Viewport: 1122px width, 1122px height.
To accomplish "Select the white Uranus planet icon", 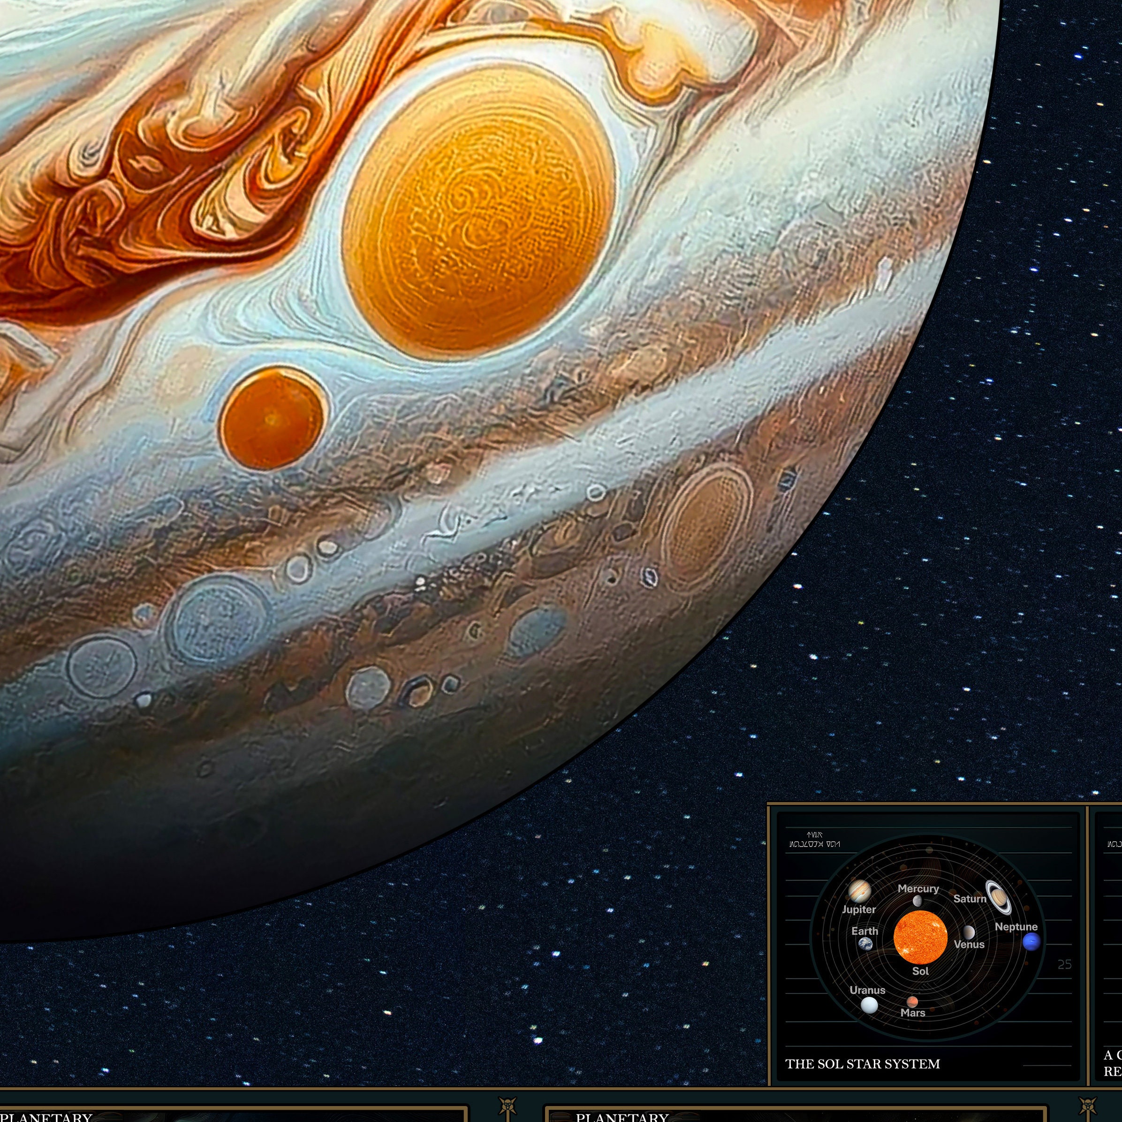I will coord(870,1004).
